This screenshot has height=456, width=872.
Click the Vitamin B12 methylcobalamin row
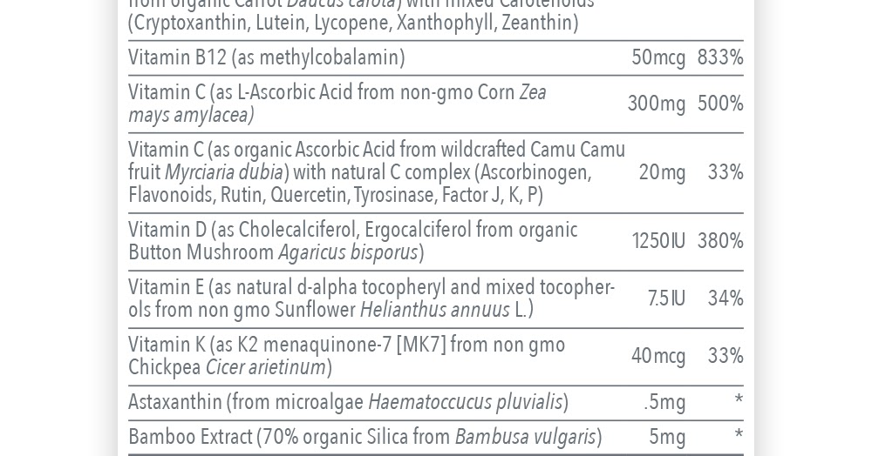pyautogui.click(x=435, y=57)
